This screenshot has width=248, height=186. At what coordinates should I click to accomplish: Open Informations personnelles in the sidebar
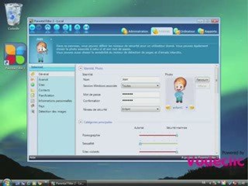pyautogui.click(x=55, y=101)
